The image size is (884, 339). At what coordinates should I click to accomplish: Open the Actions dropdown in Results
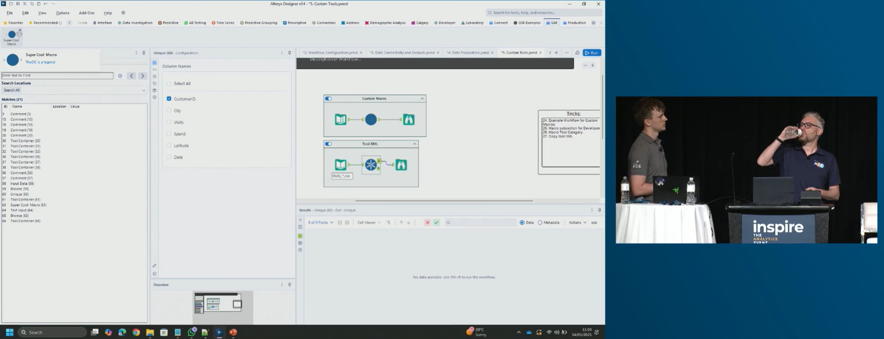pyautogui.click(x=578, y=223)
